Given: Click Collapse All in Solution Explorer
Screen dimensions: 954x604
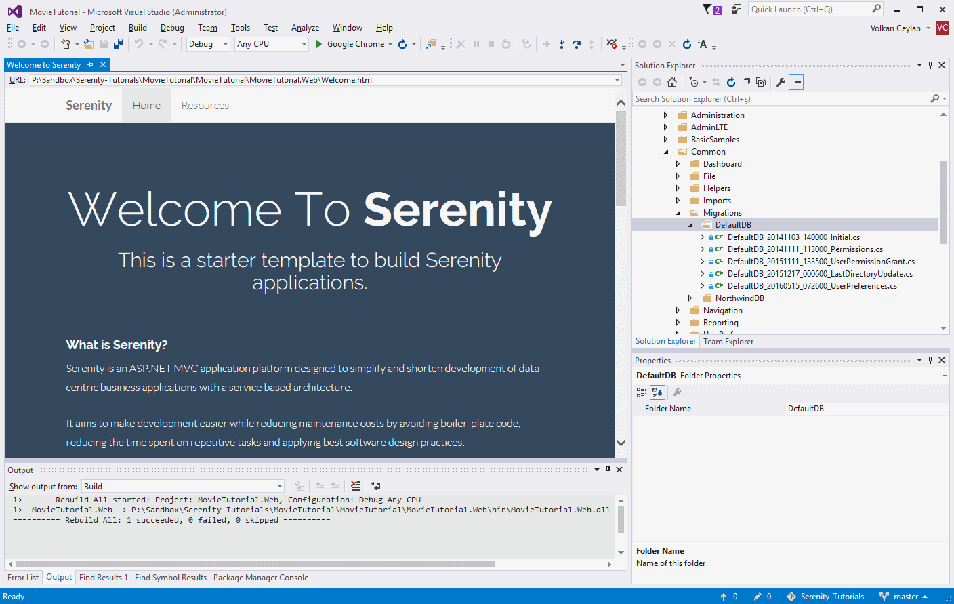Looking at the screenshot, I should tap(746, 82).
